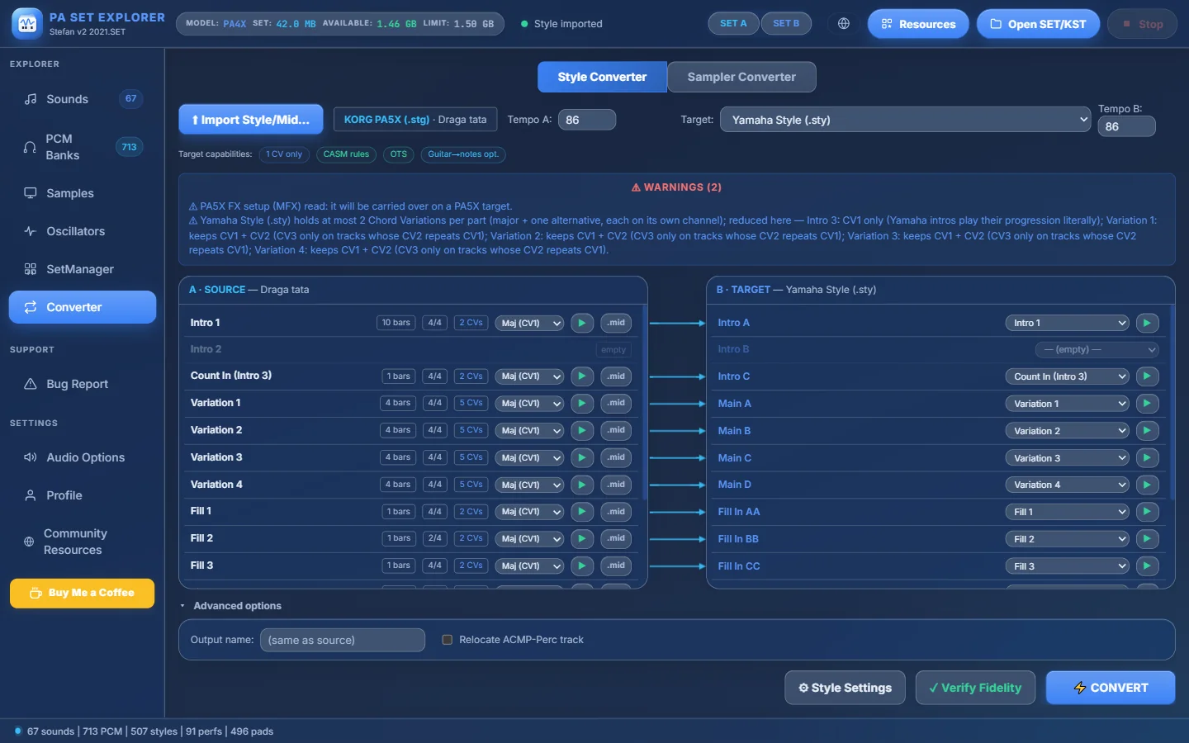Open Audio Options settings
The image size is (1189, 743).
83,457
